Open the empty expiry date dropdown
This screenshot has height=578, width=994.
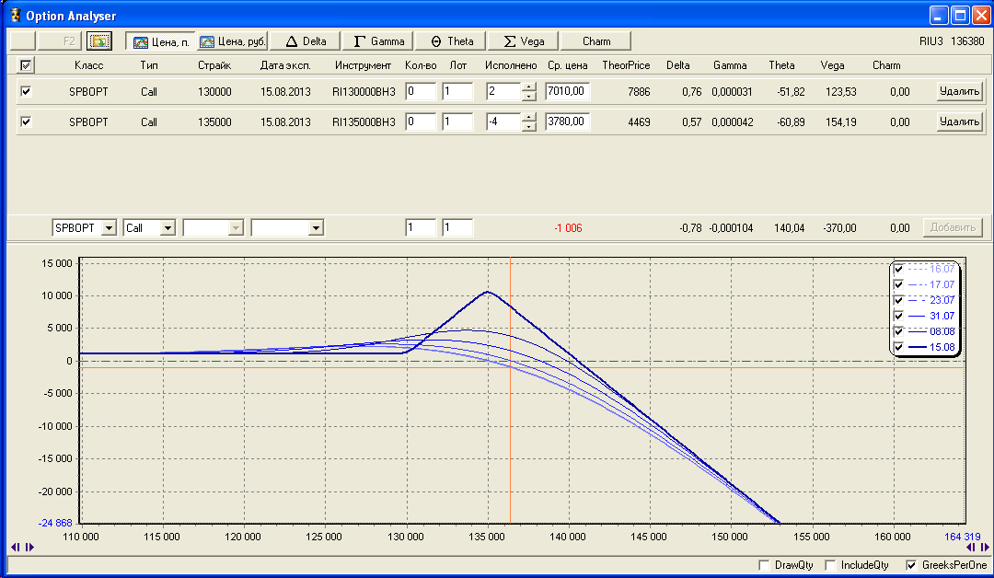click(316, 227)
